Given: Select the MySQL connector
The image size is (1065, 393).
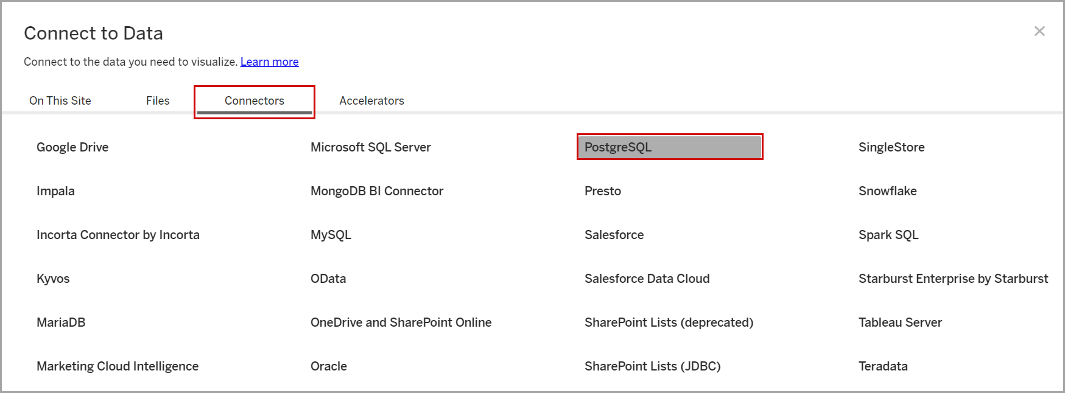Looking at the screenshot, I should (x=331, y=235).
